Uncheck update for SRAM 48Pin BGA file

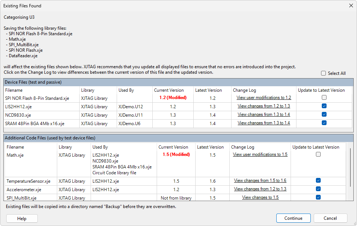324,123
